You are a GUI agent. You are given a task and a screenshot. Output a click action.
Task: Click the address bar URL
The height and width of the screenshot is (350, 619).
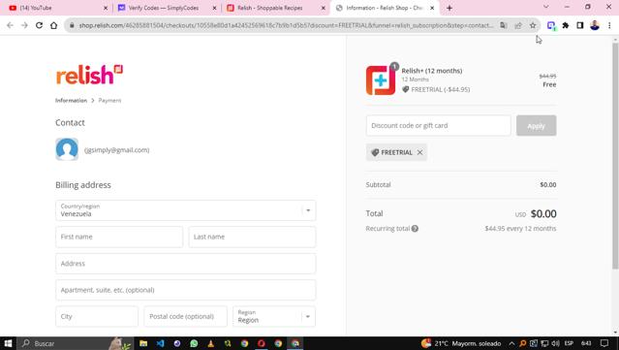pos(286,25)
